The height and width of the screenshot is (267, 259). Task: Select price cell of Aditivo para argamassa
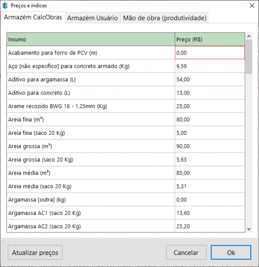(x=210, y=79)
